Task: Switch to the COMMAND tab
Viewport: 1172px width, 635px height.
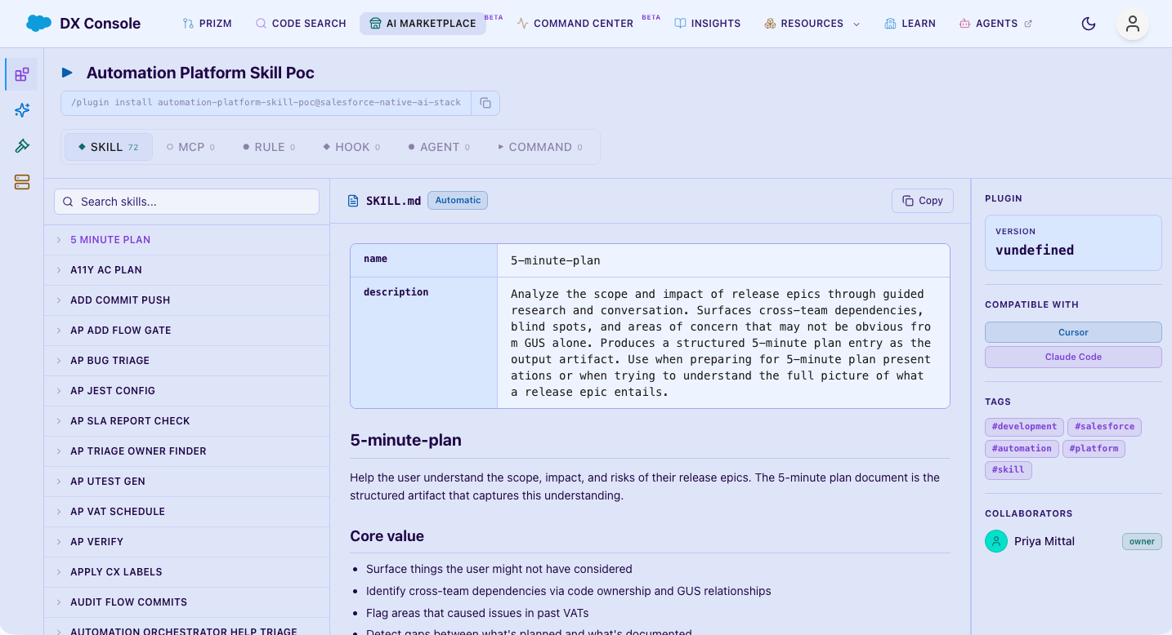Action: click(540, 147)
